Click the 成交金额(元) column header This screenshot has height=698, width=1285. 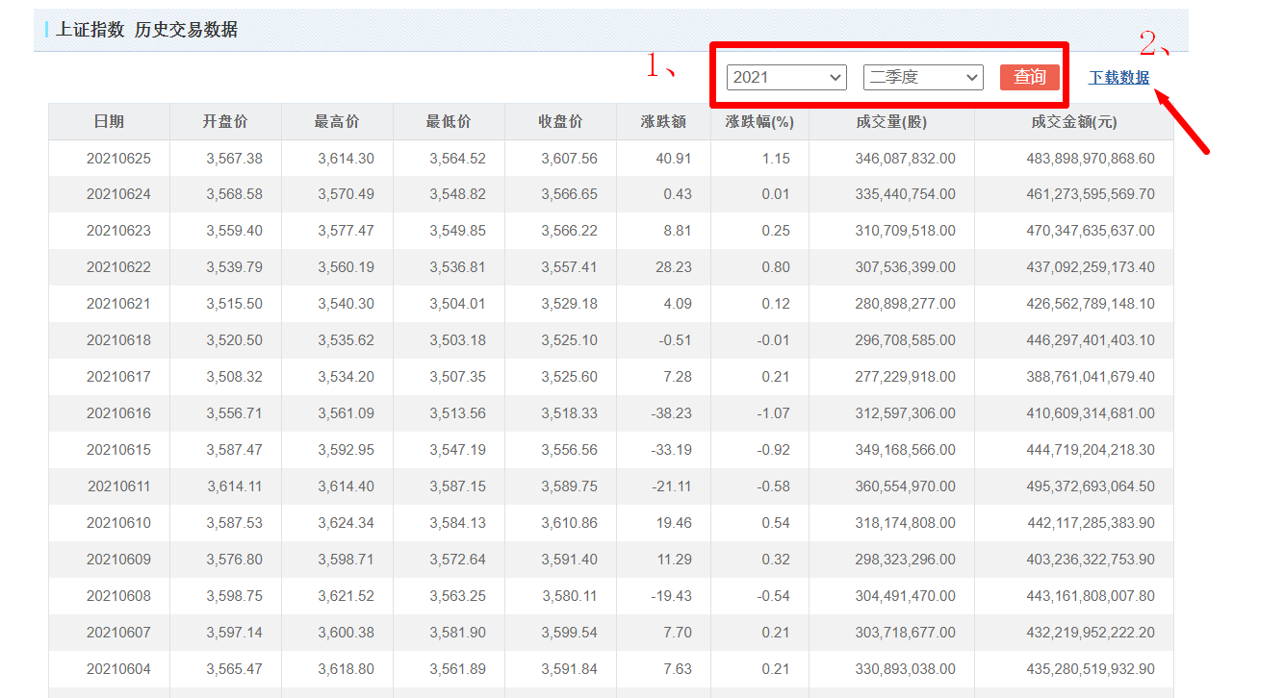(x=1074, y=122)
